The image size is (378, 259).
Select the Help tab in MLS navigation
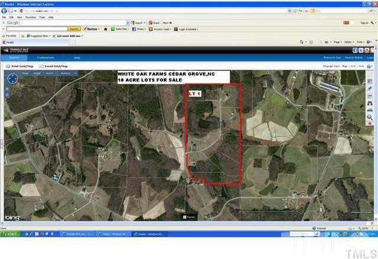pos(77,58)
